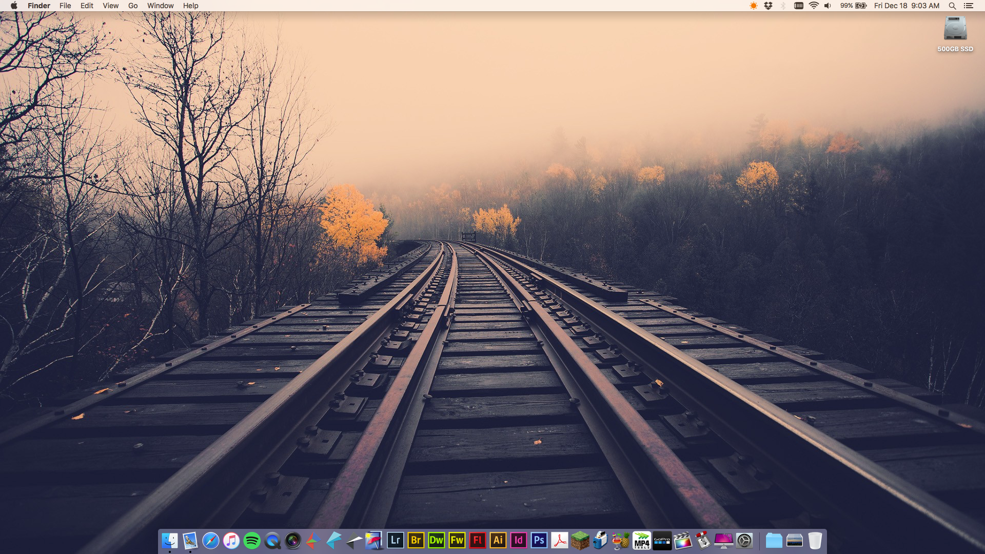
Task: Open the Dropbox menu bar item
Action: tap(768, 6)
